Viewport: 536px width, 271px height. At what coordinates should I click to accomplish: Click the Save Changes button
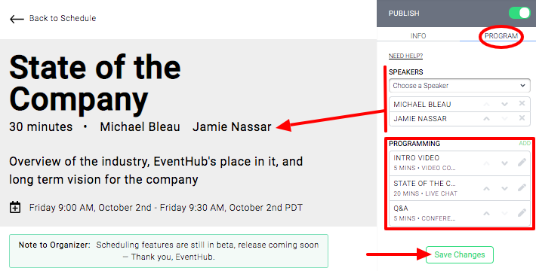(x=460, y=254)
